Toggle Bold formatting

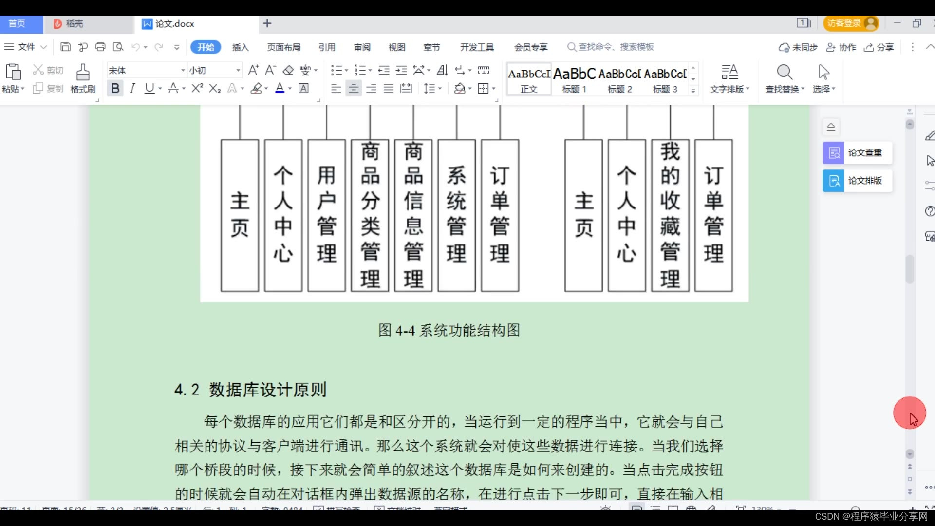pyautogui.click(x=115, y=88)
